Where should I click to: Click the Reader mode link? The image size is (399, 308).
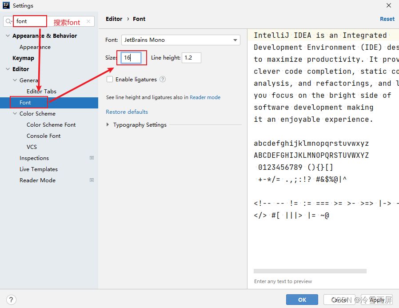point(205,97)
